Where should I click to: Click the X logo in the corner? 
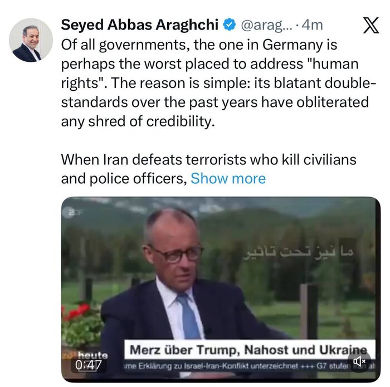[x=370, y=25]
